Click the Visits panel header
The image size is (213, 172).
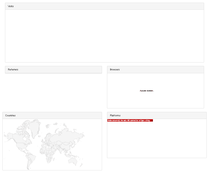104,6
